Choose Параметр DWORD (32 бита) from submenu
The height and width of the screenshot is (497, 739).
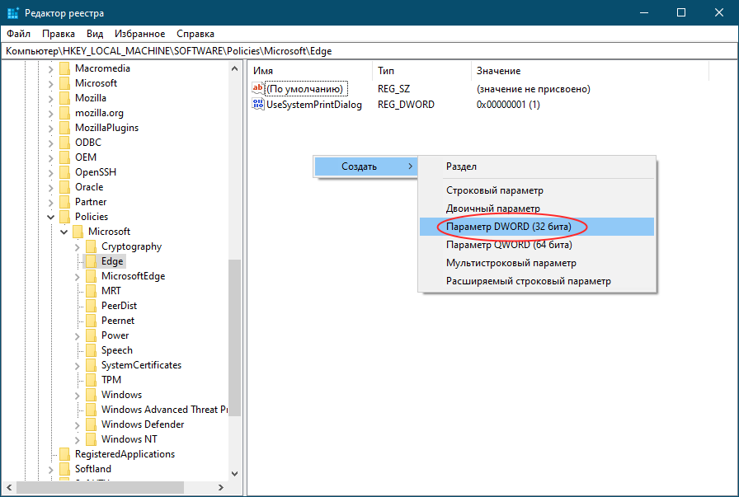tap(536, 227)
